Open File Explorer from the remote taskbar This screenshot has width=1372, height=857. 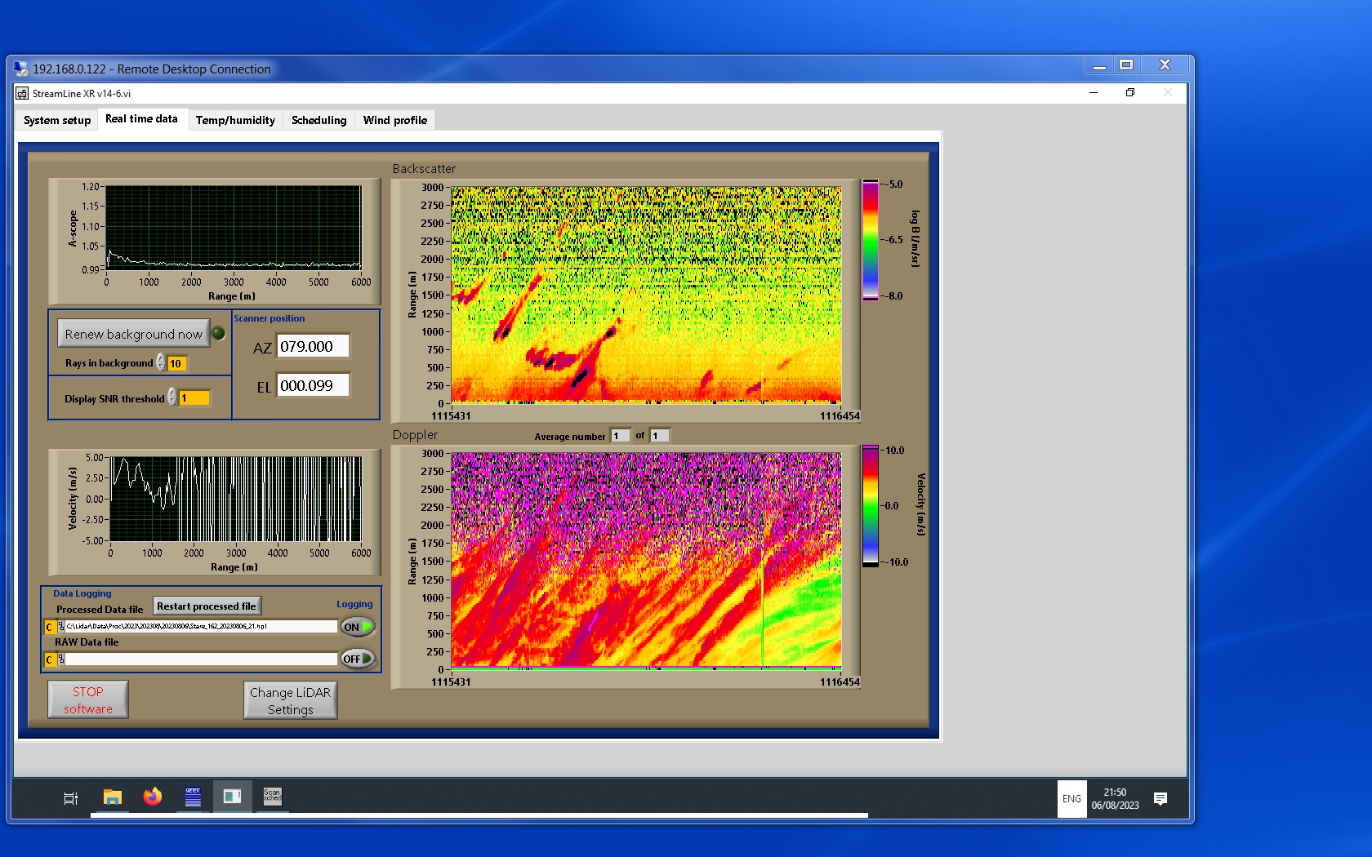point(113,797)
